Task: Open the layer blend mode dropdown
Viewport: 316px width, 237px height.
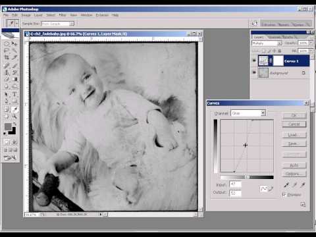Action: (267, 43)
